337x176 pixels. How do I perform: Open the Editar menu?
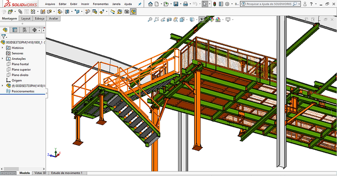[x=63, y=4]
